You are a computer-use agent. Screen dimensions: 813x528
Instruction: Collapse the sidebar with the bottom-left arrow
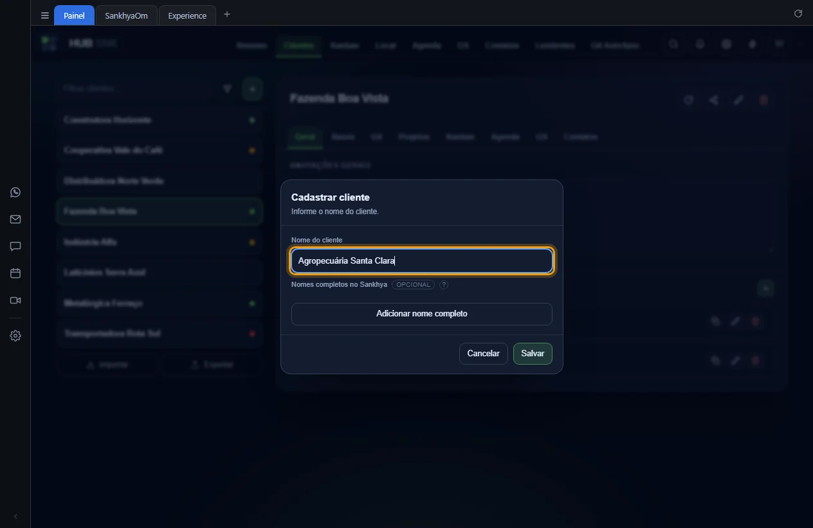[15, 516]
